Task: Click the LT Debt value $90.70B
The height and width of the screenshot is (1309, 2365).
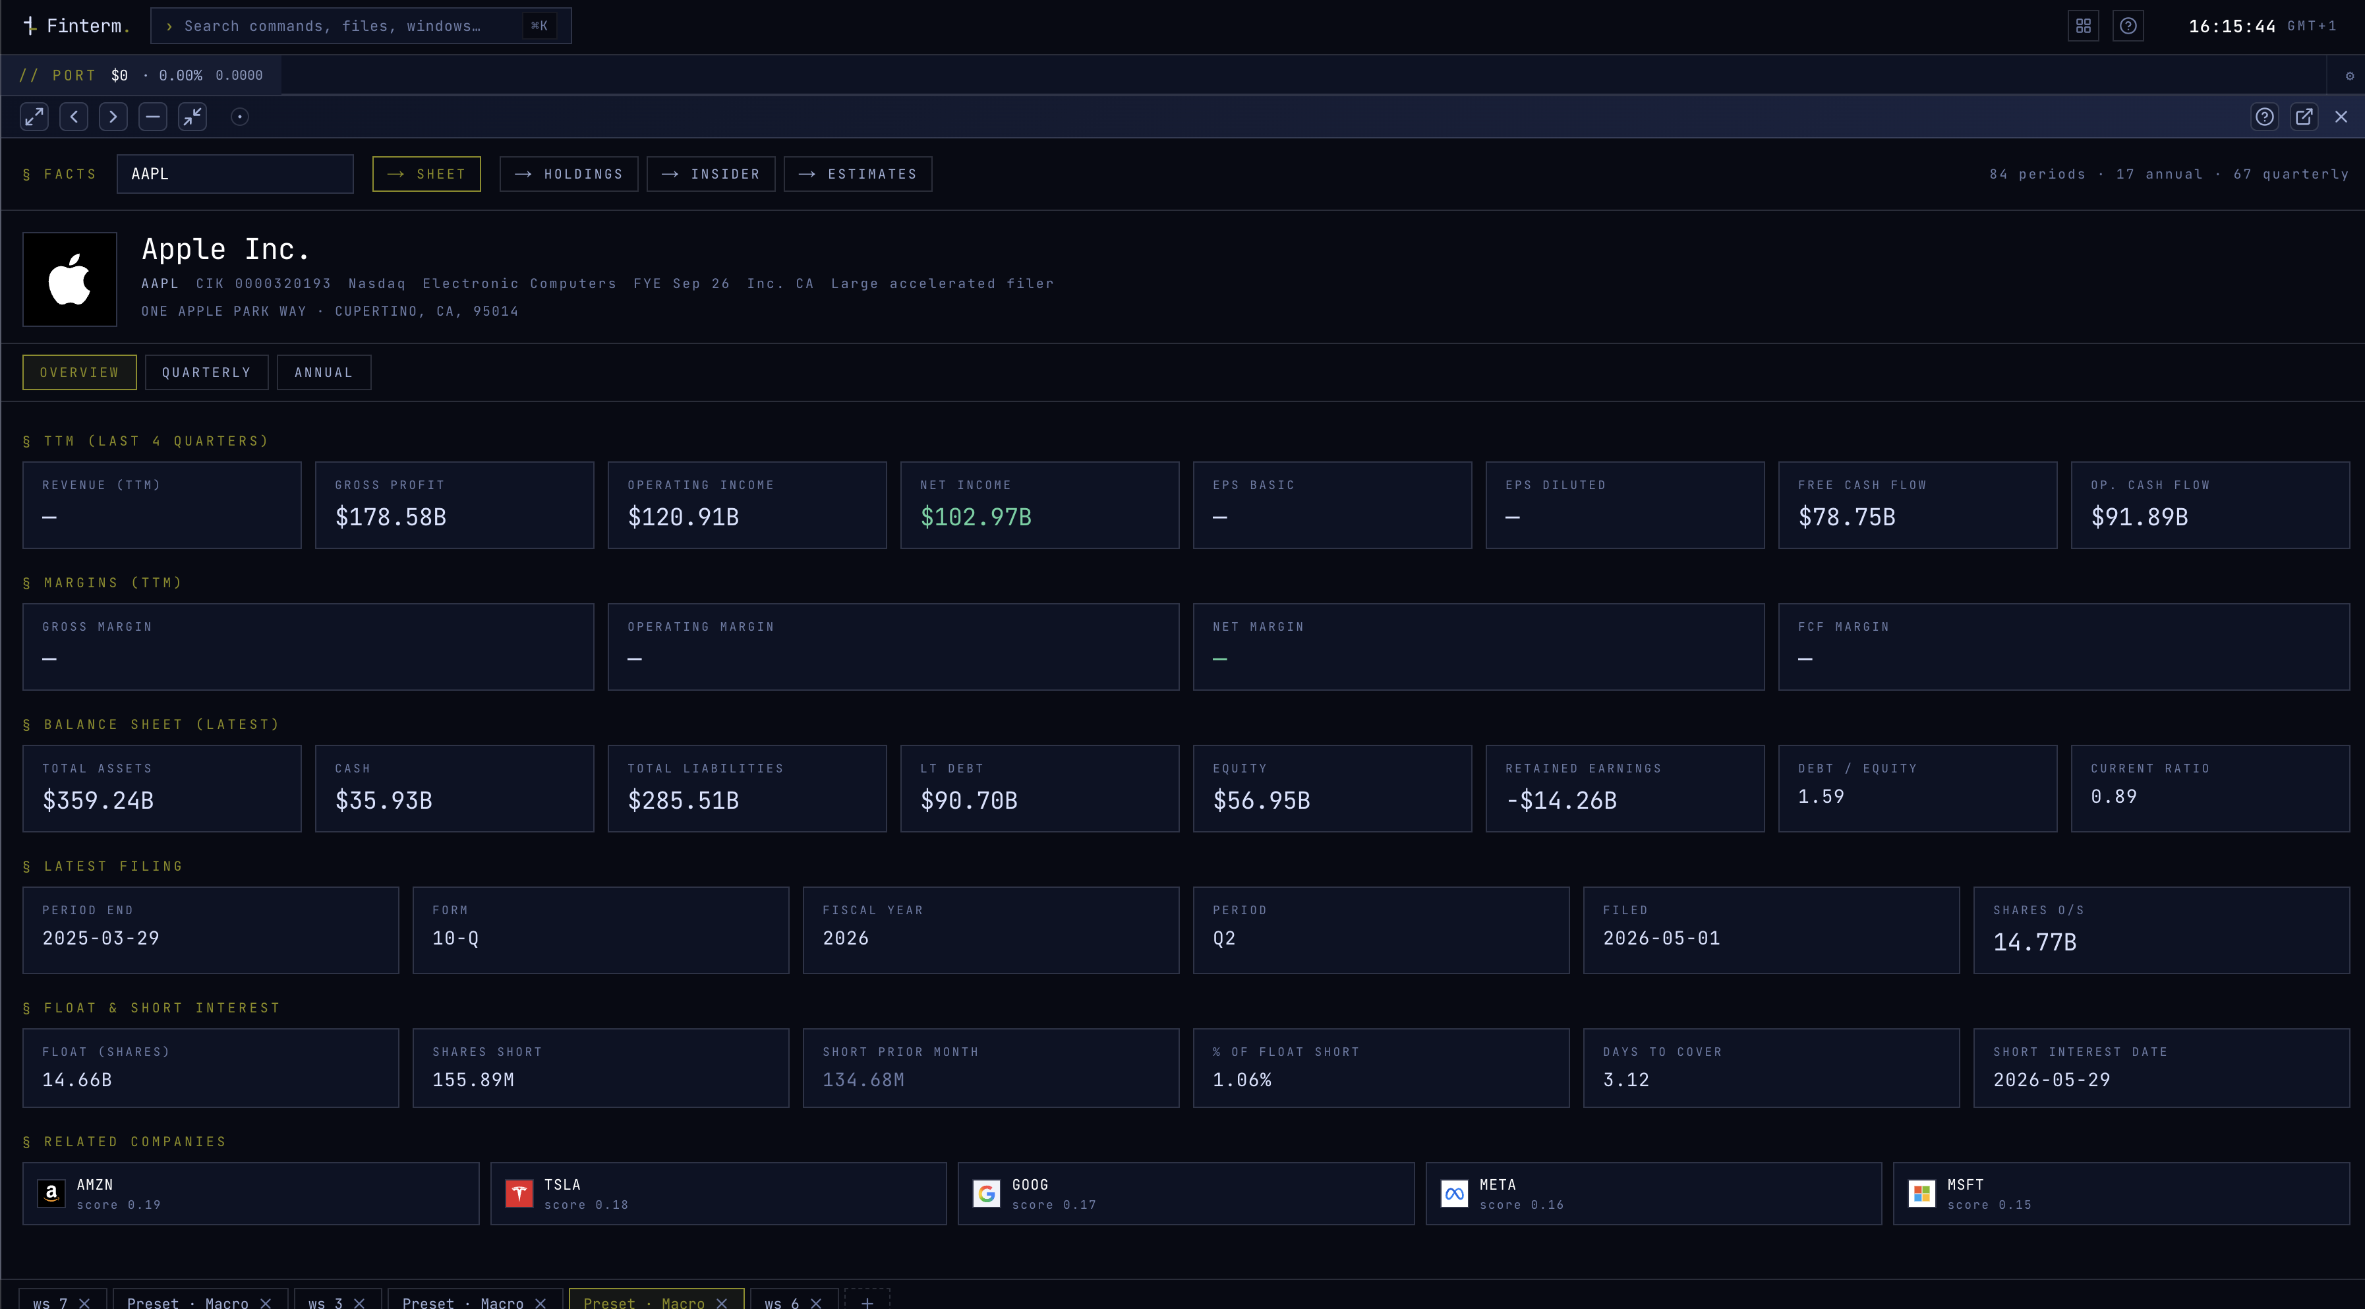Action: (x=968, y=800)
